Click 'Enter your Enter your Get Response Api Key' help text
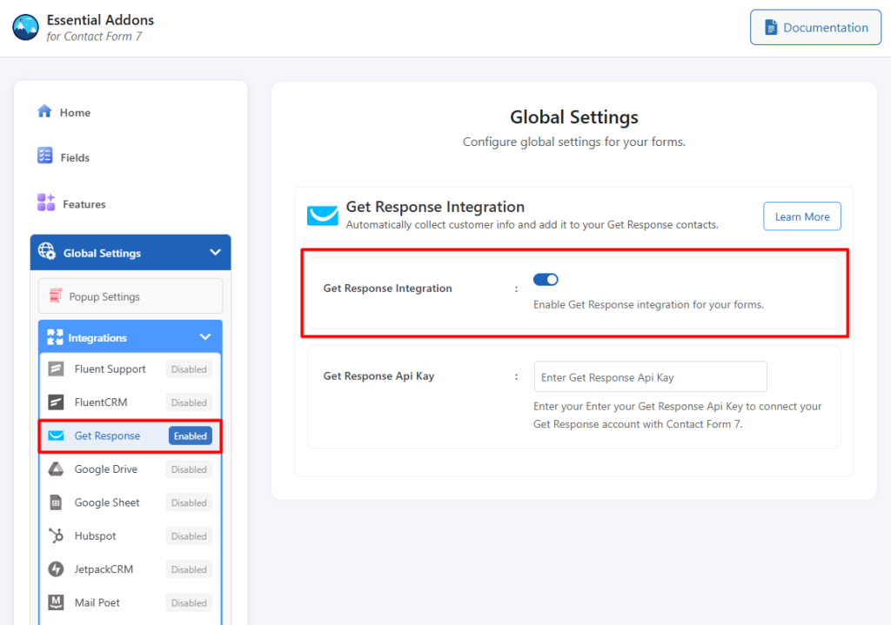 tap(677, 415)
